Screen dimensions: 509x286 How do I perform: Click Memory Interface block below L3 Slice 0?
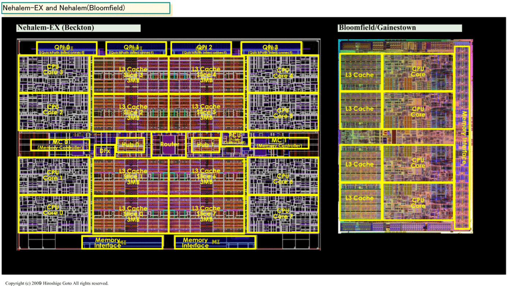122,242
